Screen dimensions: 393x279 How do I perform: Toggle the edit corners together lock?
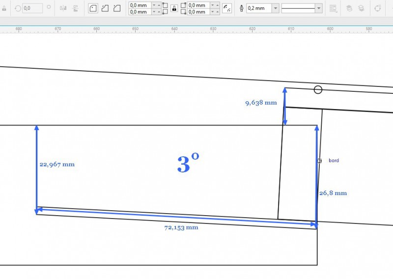[x=174, y=8]
